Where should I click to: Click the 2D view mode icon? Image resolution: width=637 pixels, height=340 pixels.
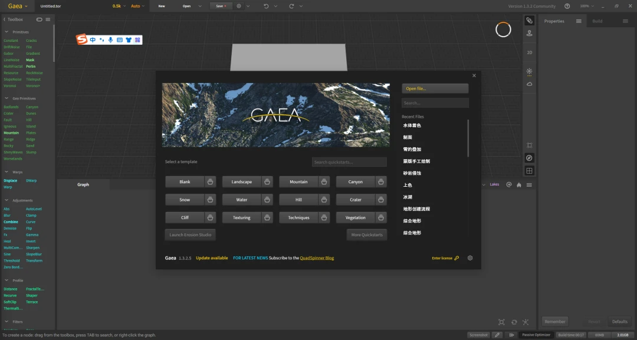pos(529,52)
